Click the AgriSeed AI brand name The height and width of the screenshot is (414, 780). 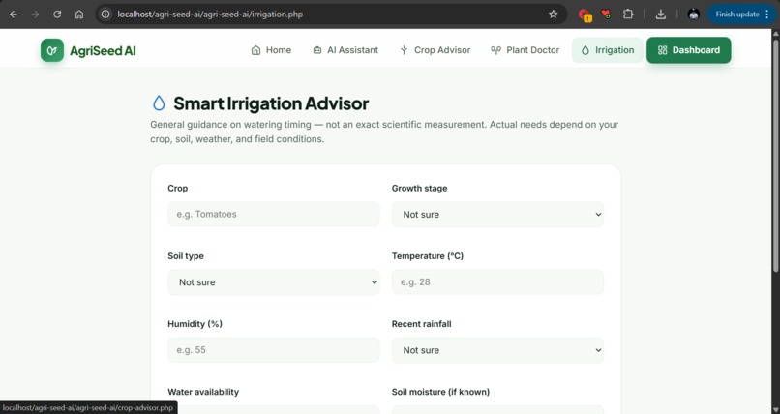(103, 50)
